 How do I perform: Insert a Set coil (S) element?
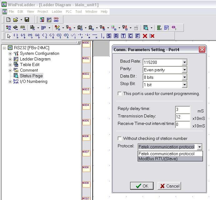click(59, 36)
